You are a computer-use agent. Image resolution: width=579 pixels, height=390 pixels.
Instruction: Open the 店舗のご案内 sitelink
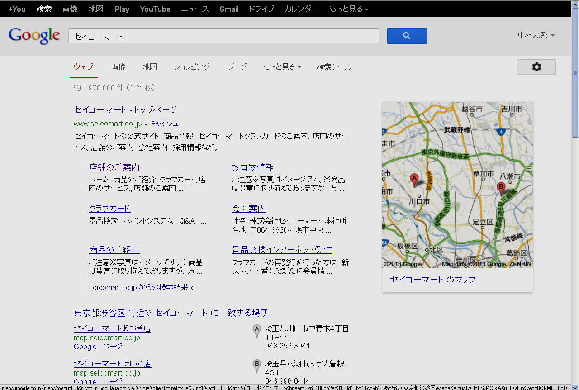point(114,167)
